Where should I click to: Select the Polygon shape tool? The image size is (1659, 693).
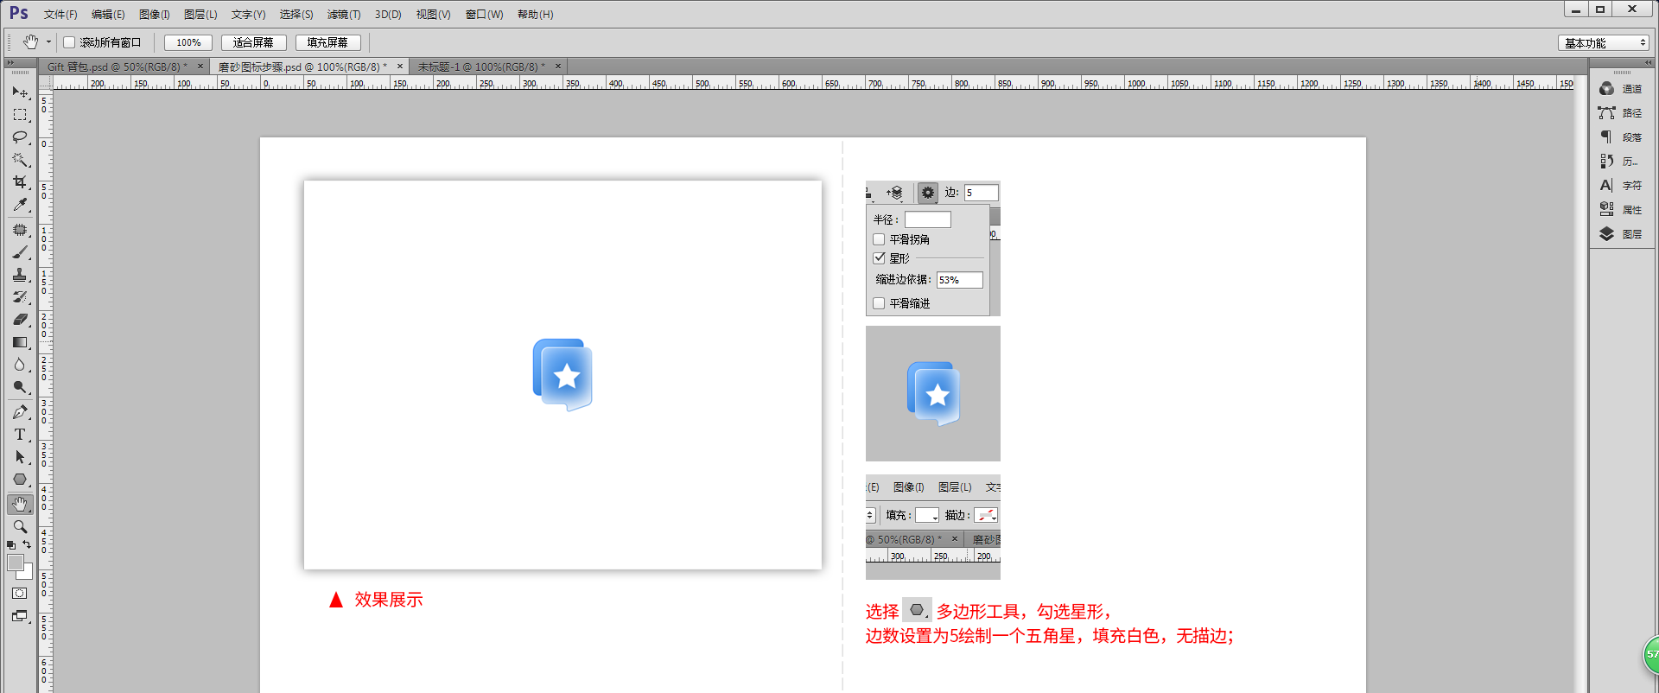[x=20, y=480]
